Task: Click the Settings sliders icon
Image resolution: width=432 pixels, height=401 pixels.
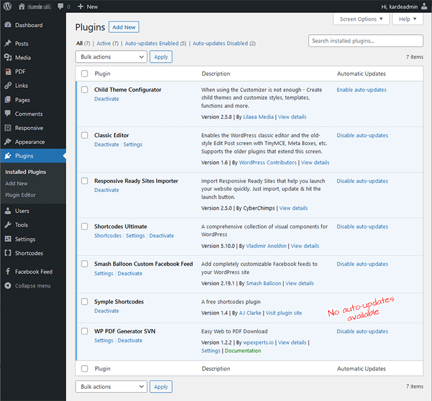Action: tap(8, 239)
